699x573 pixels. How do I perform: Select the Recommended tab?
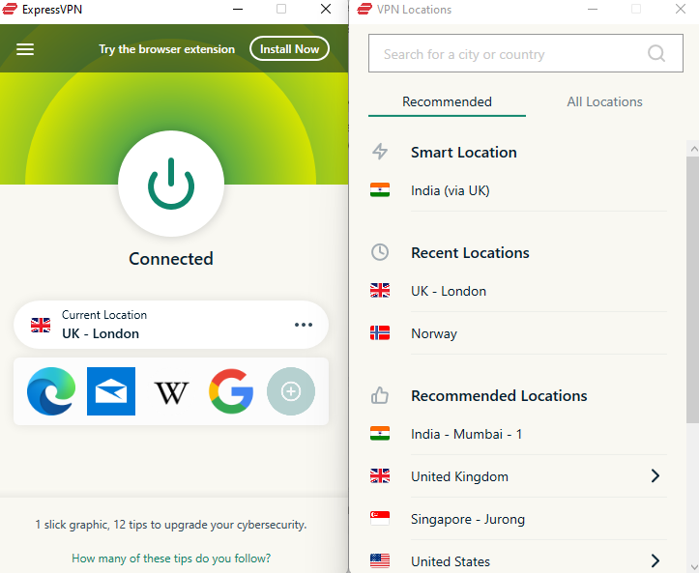(x=447, y=101)
